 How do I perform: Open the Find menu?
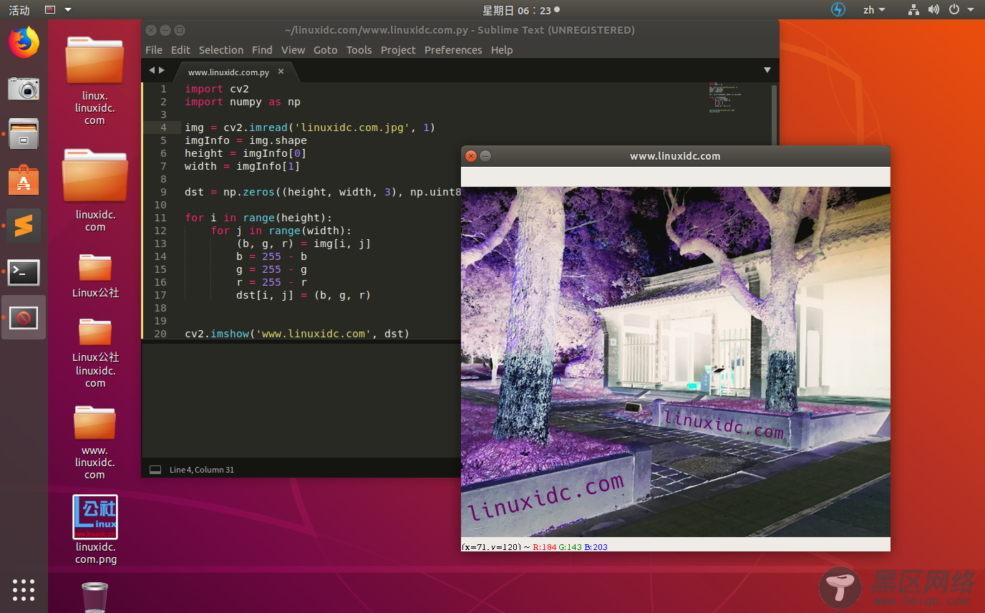tap(262, 50)
